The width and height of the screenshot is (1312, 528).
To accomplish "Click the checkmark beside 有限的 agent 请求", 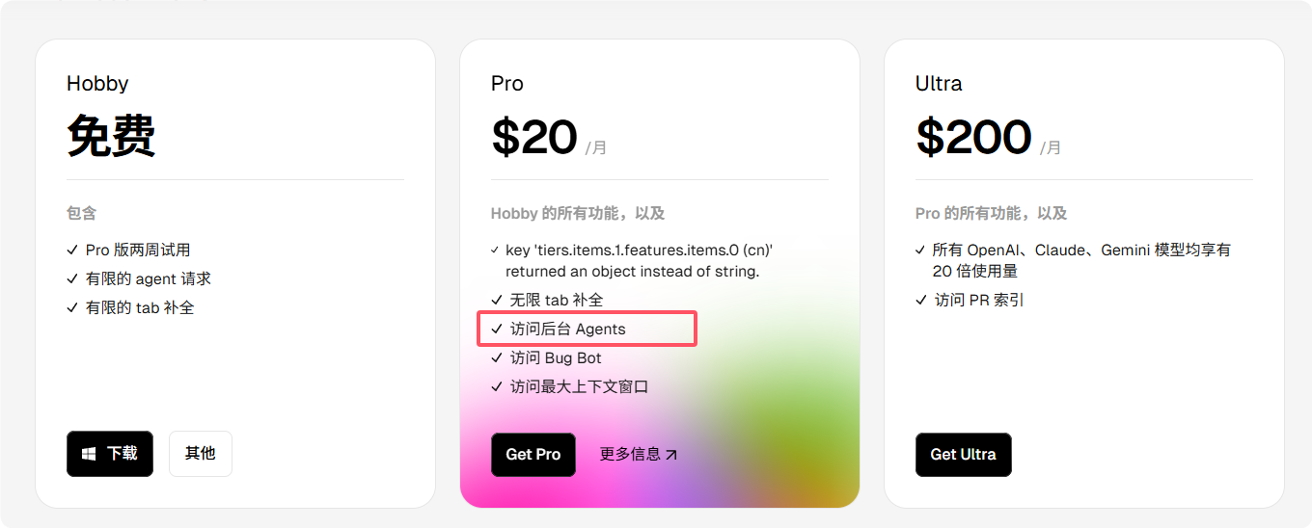I will [72, 278].
